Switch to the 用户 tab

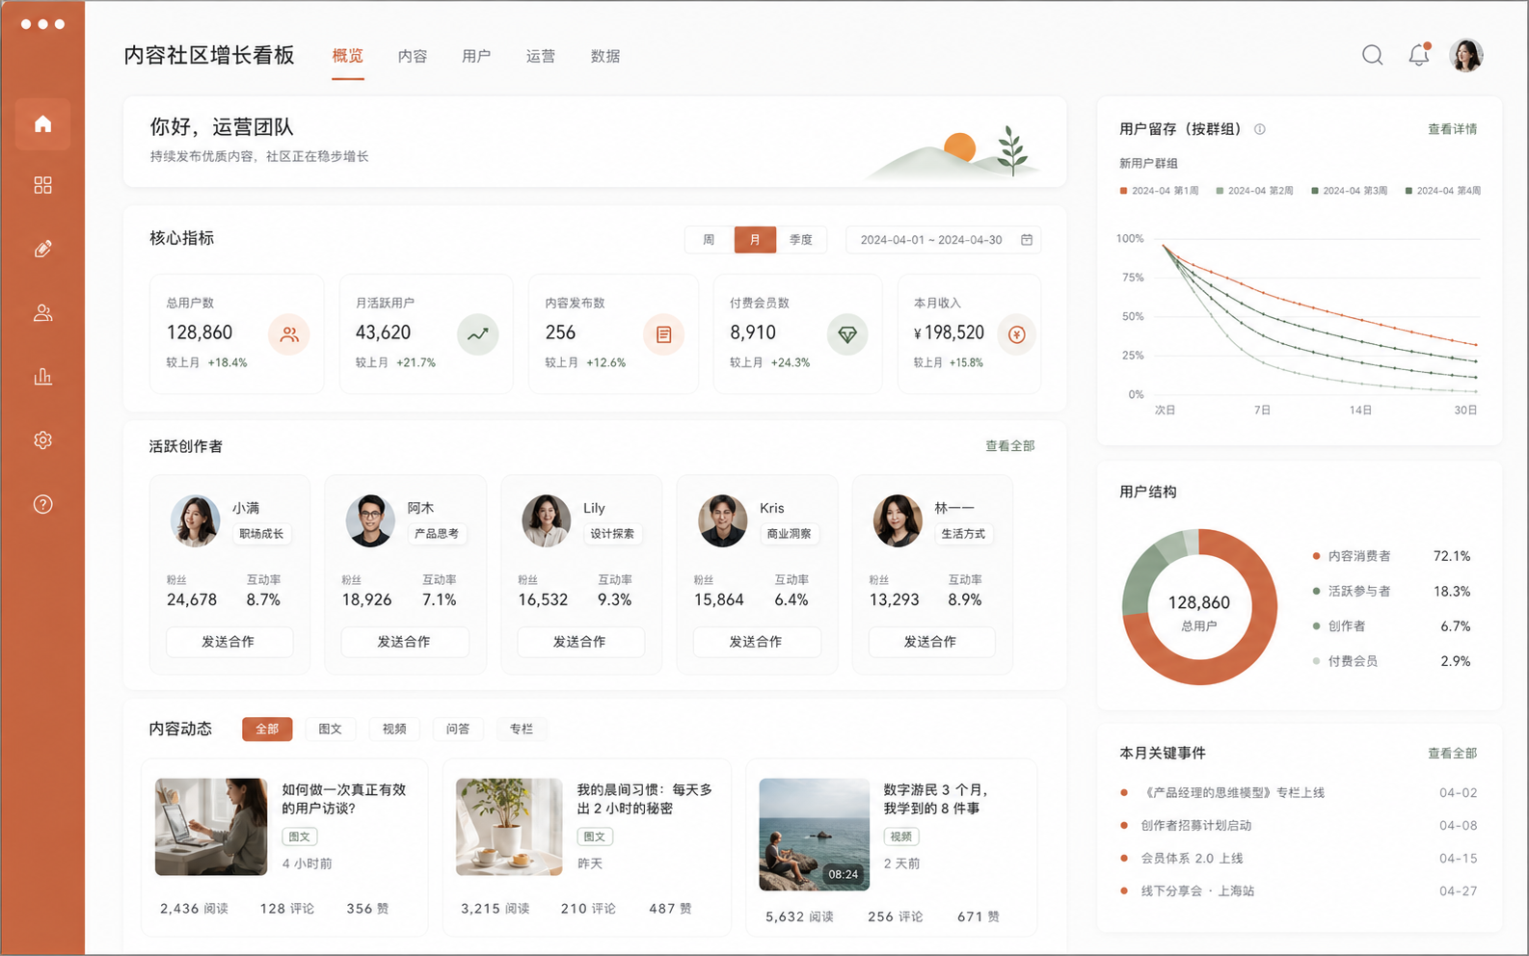click(476, 56)
